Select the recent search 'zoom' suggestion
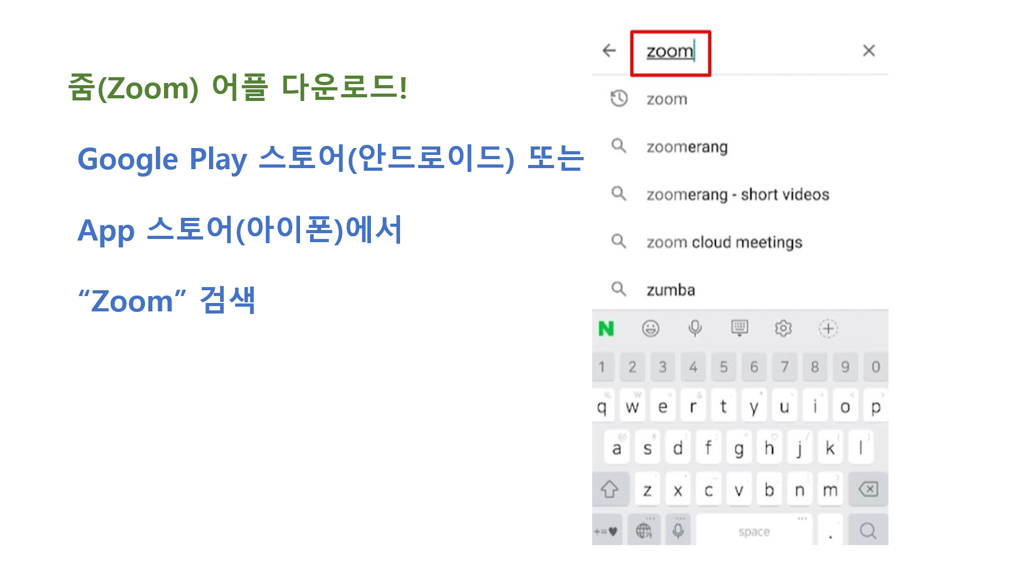Image resolution: width=1016 pixels, height=571 pixels. 667,99
